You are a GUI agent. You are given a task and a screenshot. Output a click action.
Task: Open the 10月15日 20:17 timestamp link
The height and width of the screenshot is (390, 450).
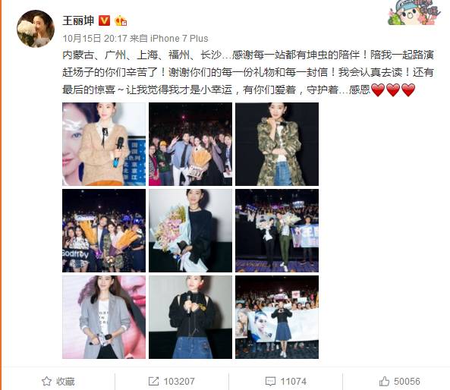(x=95, y=38)
